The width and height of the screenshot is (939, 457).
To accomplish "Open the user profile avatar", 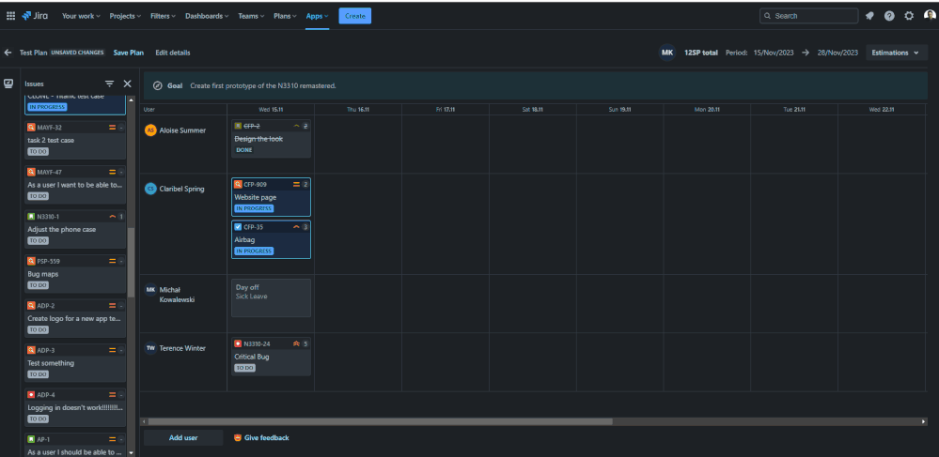I will pyautogui.click(x=929, y=16).
